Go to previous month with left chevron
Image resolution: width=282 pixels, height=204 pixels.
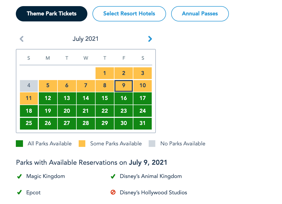click(22, 39)
